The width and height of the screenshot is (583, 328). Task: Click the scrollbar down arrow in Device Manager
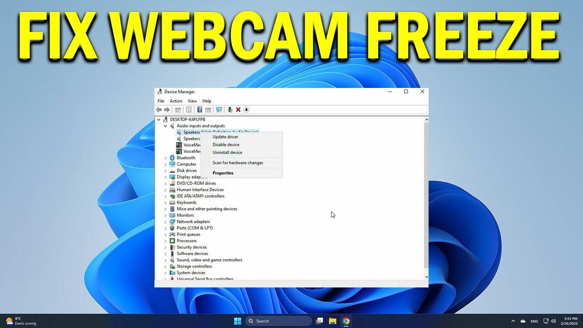pyautogui.click(x=426, y=277)
